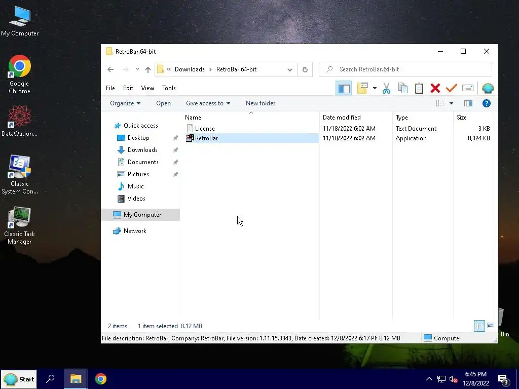Select Classic Task Manager desktop shortcut
The image size is (519, 389).
pos(20,226)
